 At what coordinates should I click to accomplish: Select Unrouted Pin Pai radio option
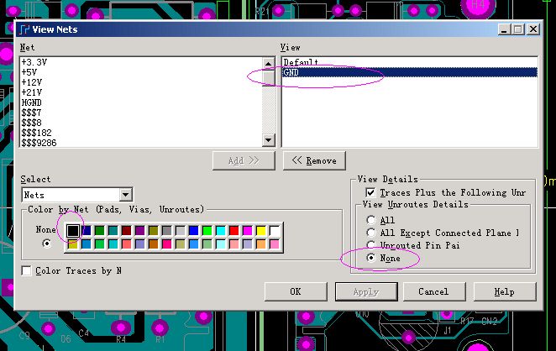pyautogui.click(x=371, y=245)
